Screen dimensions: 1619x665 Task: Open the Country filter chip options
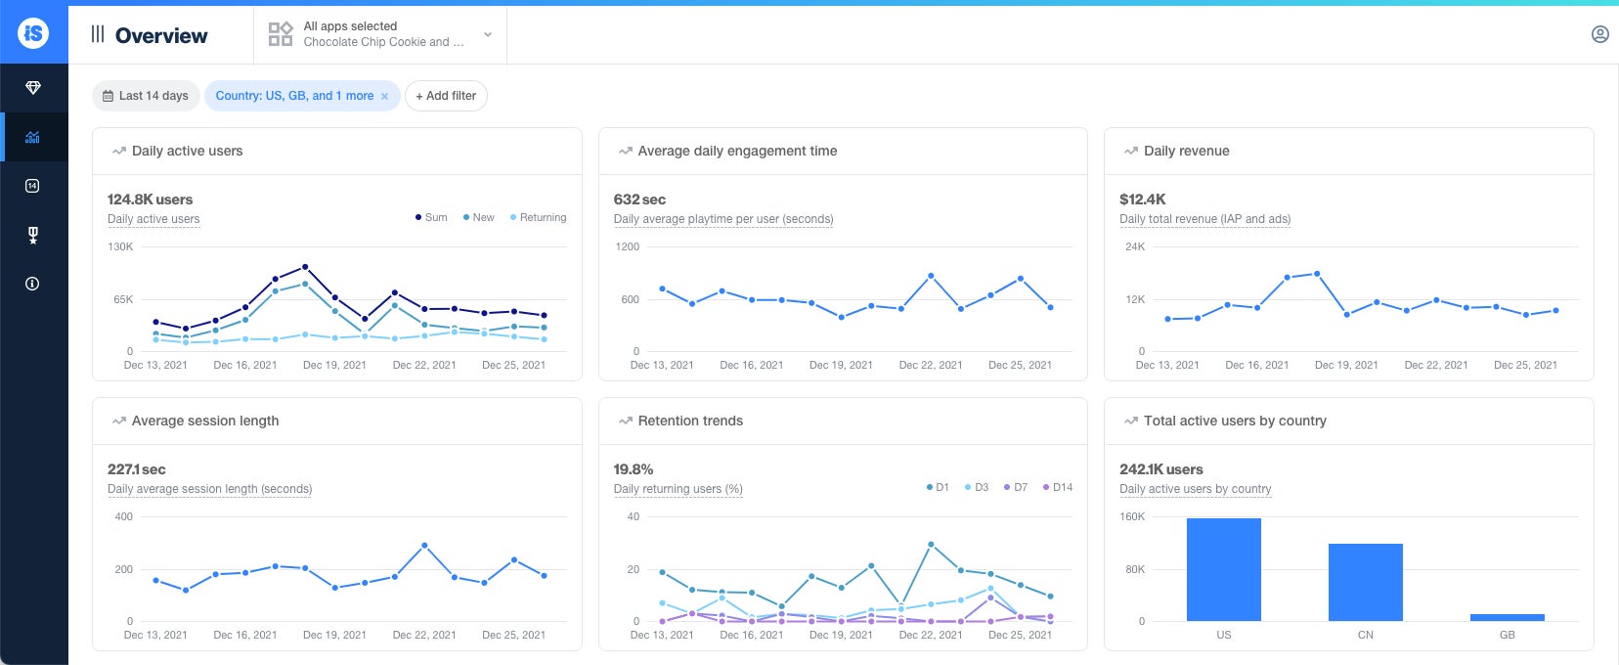tap(293, 96)
